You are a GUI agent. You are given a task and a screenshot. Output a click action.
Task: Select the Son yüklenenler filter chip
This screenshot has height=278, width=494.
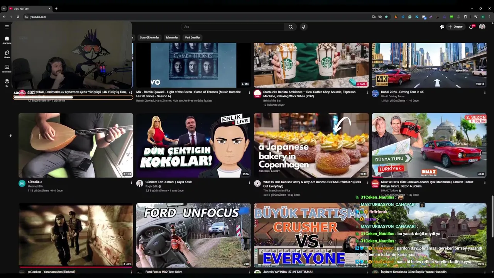click(149, 37)
